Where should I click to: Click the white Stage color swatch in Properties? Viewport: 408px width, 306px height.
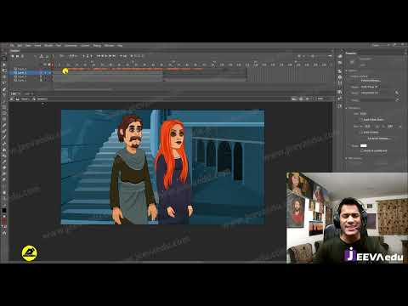(364, 145)
